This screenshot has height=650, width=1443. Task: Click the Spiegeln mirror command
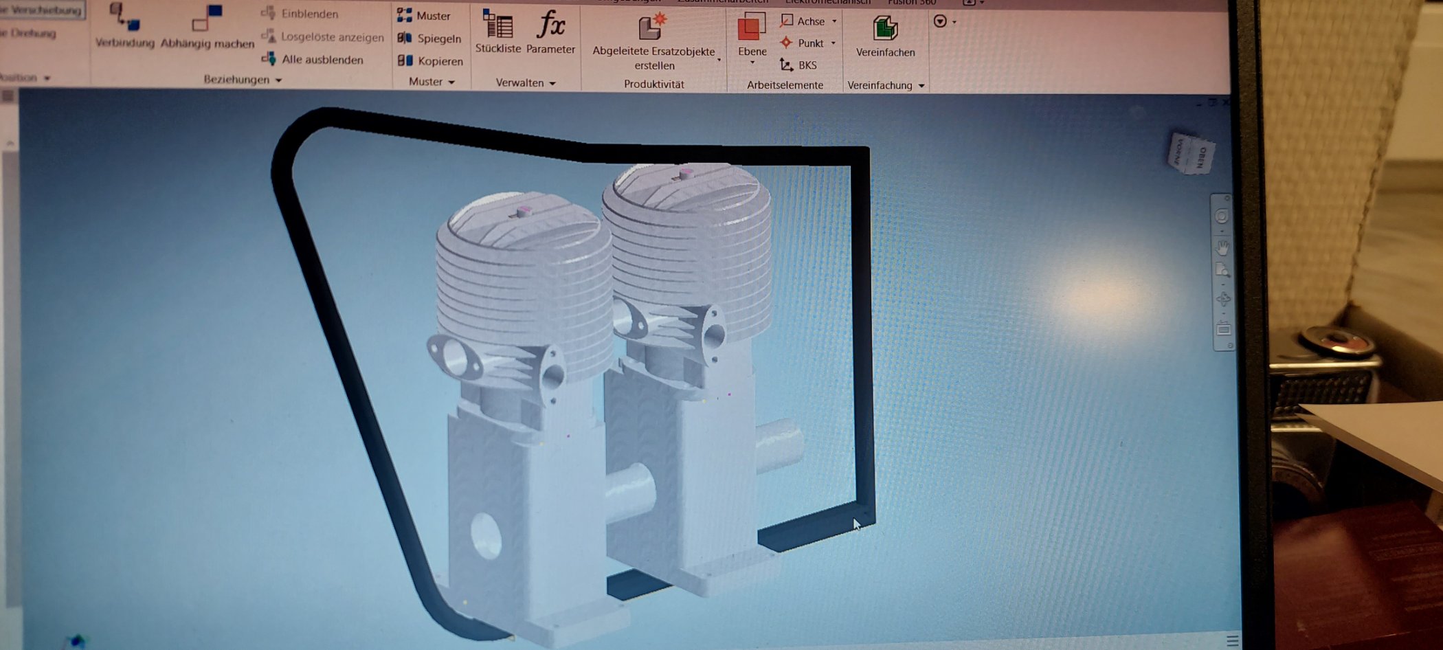point(430,38)
